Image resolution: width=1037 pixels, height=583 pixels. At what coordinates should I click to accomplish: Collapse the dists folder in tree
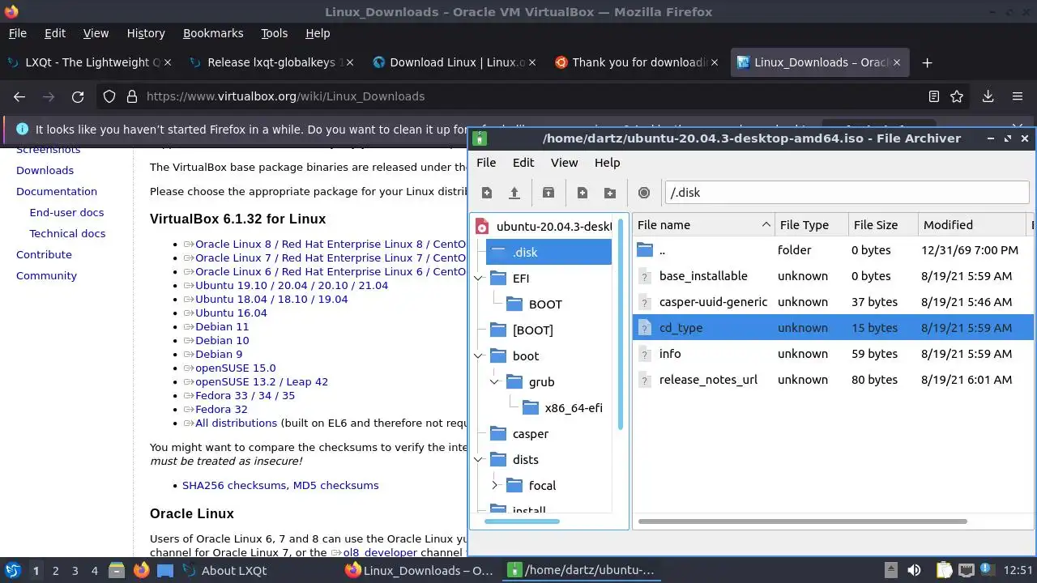click(x=478, y=460)
